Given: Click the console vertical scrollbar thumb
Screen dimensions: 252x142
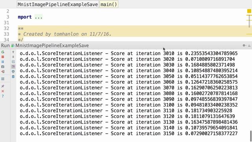Looking at the screenshot, I should pos(251,136).
